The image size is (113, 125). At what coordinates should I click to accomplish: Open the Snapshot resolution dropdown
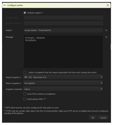click(x=63, y=89)
